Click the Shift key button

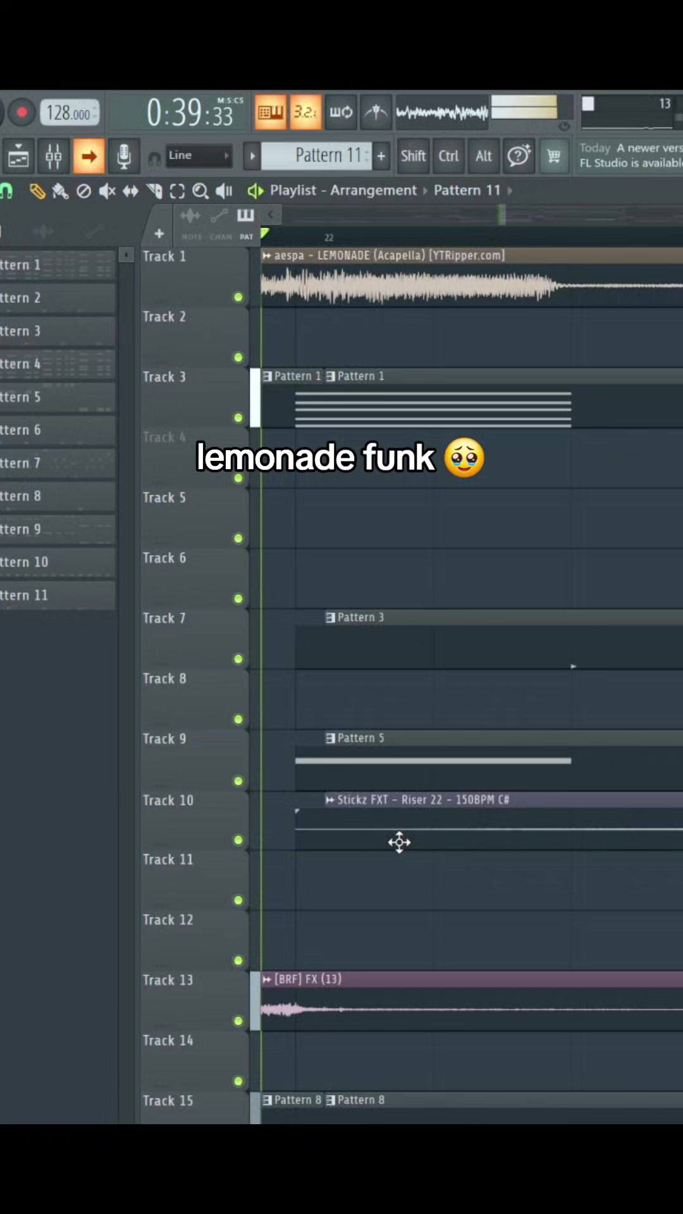[413, 156]
